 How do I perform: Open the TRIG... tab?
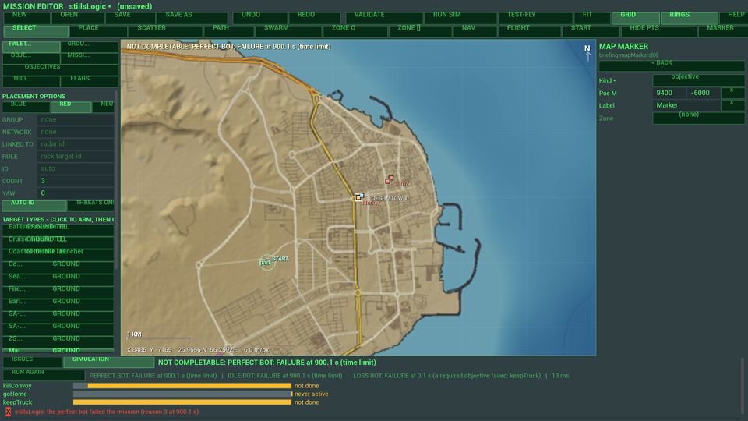(x=31, y=81)
